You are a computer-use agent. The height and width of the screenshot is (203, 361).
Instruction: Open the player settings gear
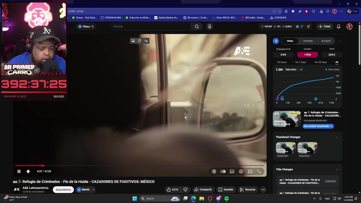click(241, 171)
